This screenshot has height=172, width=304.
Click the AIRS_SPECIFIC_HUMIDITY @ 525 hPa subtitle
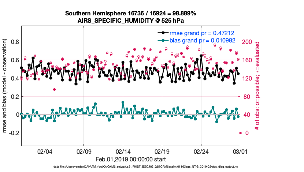pyautogui.click(x=130, y=21)
